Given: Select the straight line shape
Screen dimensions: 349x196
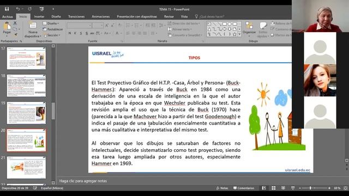Looking at the screenshot, I should coord(214,24).
